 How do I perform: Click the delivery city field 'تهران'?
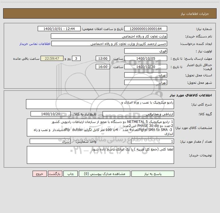[146, 82]
